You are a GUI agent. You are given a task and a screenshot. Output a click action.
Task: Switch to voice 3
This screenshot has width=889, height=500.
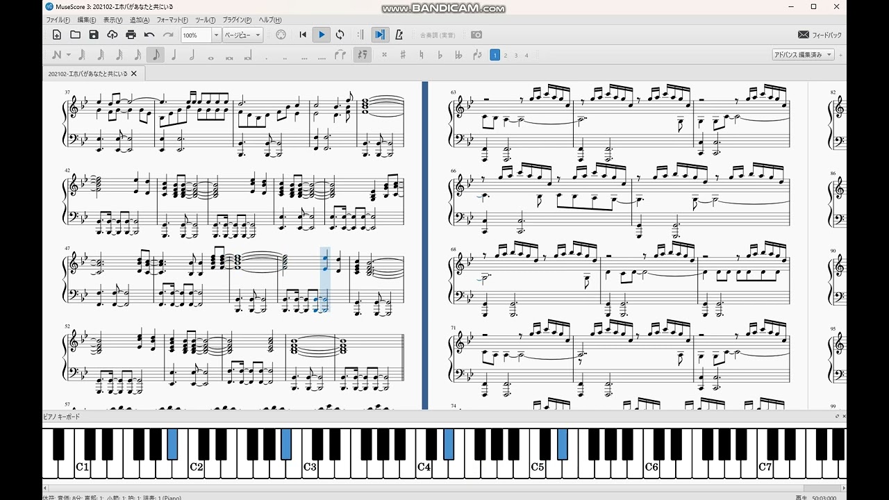click(x=516, y=55)
